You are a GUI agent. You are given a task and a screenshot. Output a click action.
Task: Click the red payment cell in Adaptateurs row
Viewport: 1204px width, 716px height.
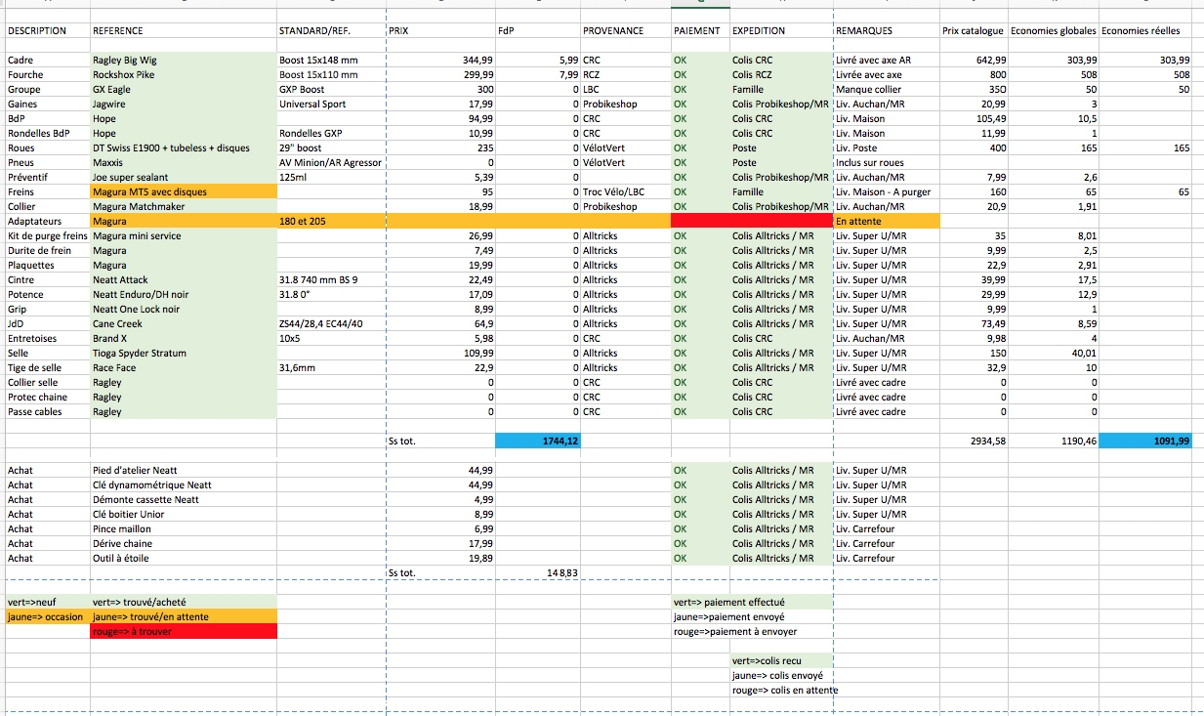(x=699, y=222)
